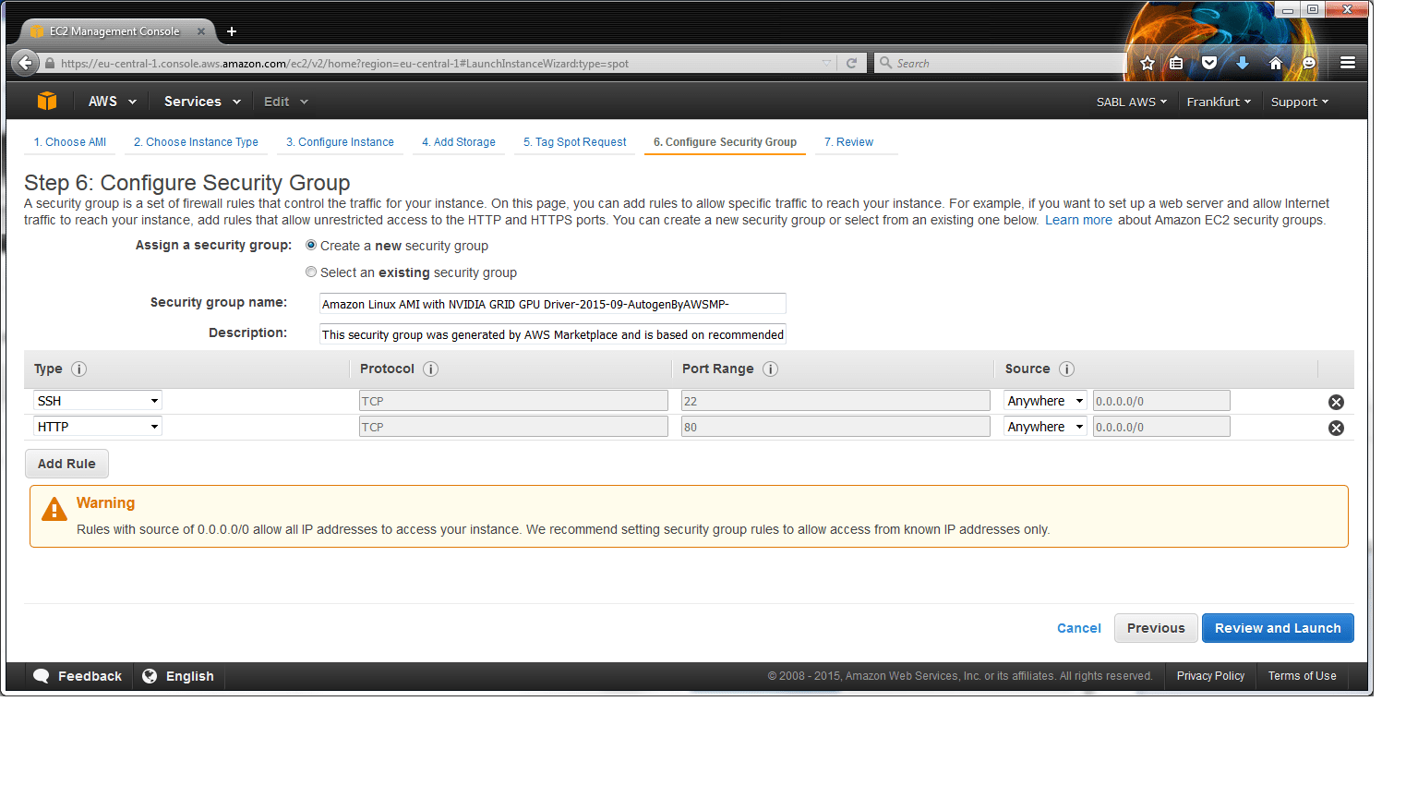Reload the page with the refresh icon
The width and height of the screenshot is (1418, 798).
click(850, 62)
